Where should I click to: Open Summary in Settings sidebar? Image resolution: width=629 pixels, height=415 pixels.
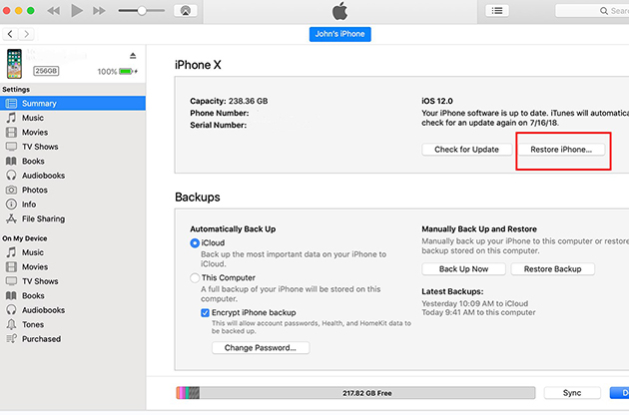point(73,103)
